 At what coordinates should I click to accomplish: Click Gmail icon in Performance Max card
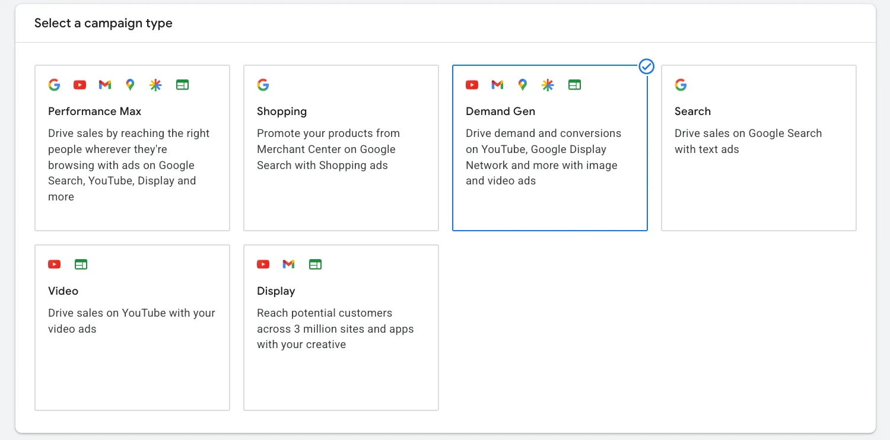(105, 85)
